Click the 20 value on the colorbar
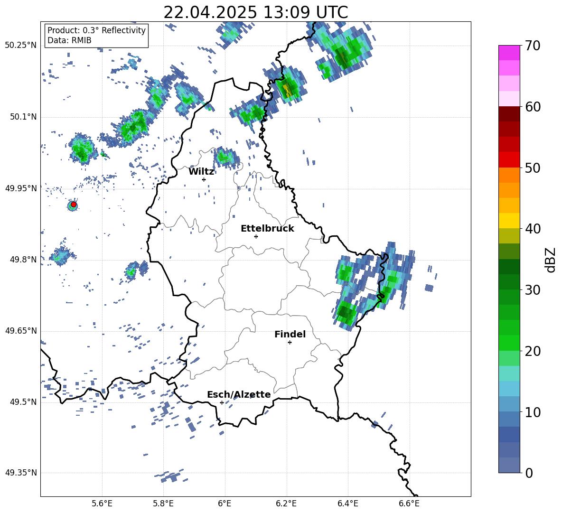562x513 pixels. [533, 351]
